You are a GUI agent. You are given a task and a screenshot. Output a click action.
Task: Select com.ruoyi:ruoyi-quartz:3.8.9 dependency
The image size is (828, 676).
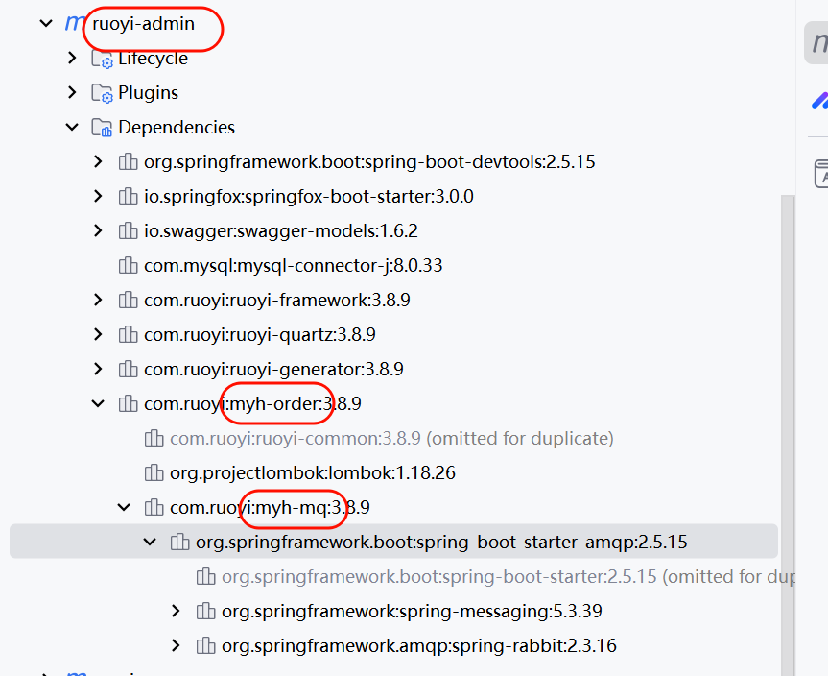click(259, 335)
